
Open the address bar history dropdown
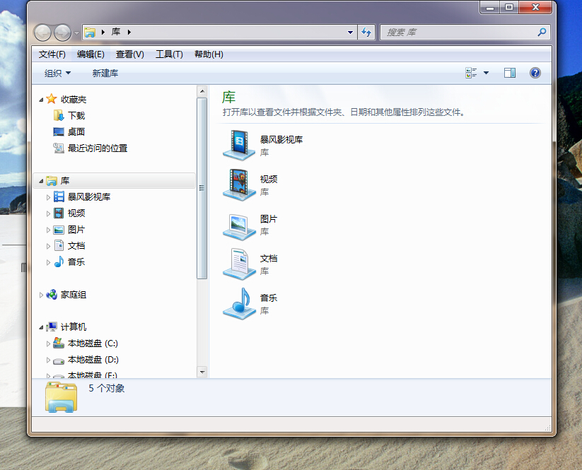[x=350, y=33]
